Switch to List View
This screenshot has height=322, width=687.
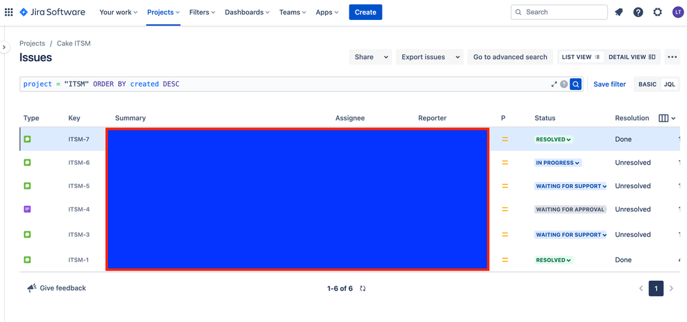point(580,57)
